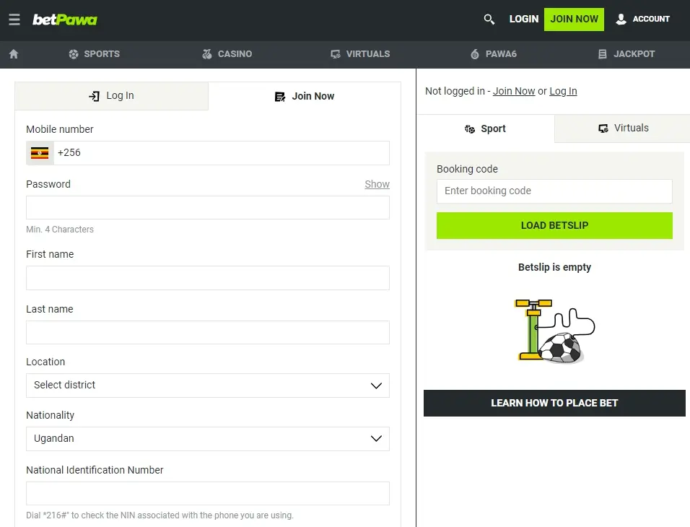The height and width of the screenshot is (527, 690).
Task: Click the Log In link in betslip panel
Action: 563,91
